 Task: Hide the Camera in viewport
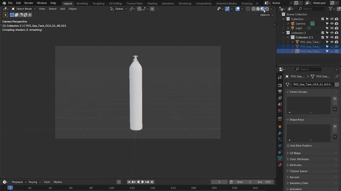pos(332,24)
